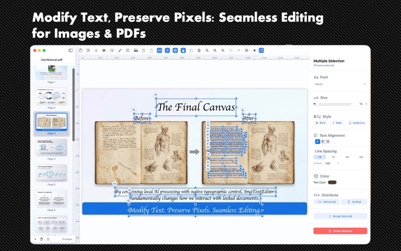Toggle the blue lock toolbar button
The height and width of the screenshot is (251, 401).
tap(183, 51)
